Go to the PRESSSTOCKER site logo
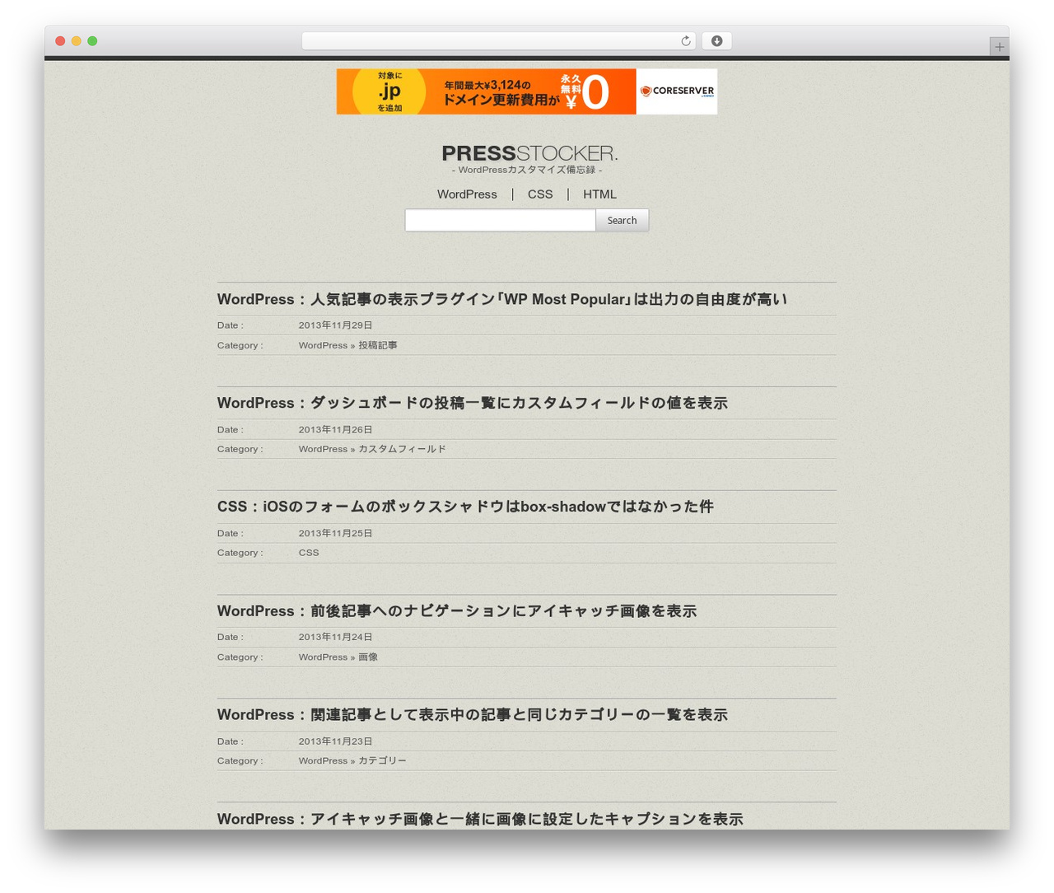Image resolution: width=1054 pixels, height=893 pixels. click(529, 153)
